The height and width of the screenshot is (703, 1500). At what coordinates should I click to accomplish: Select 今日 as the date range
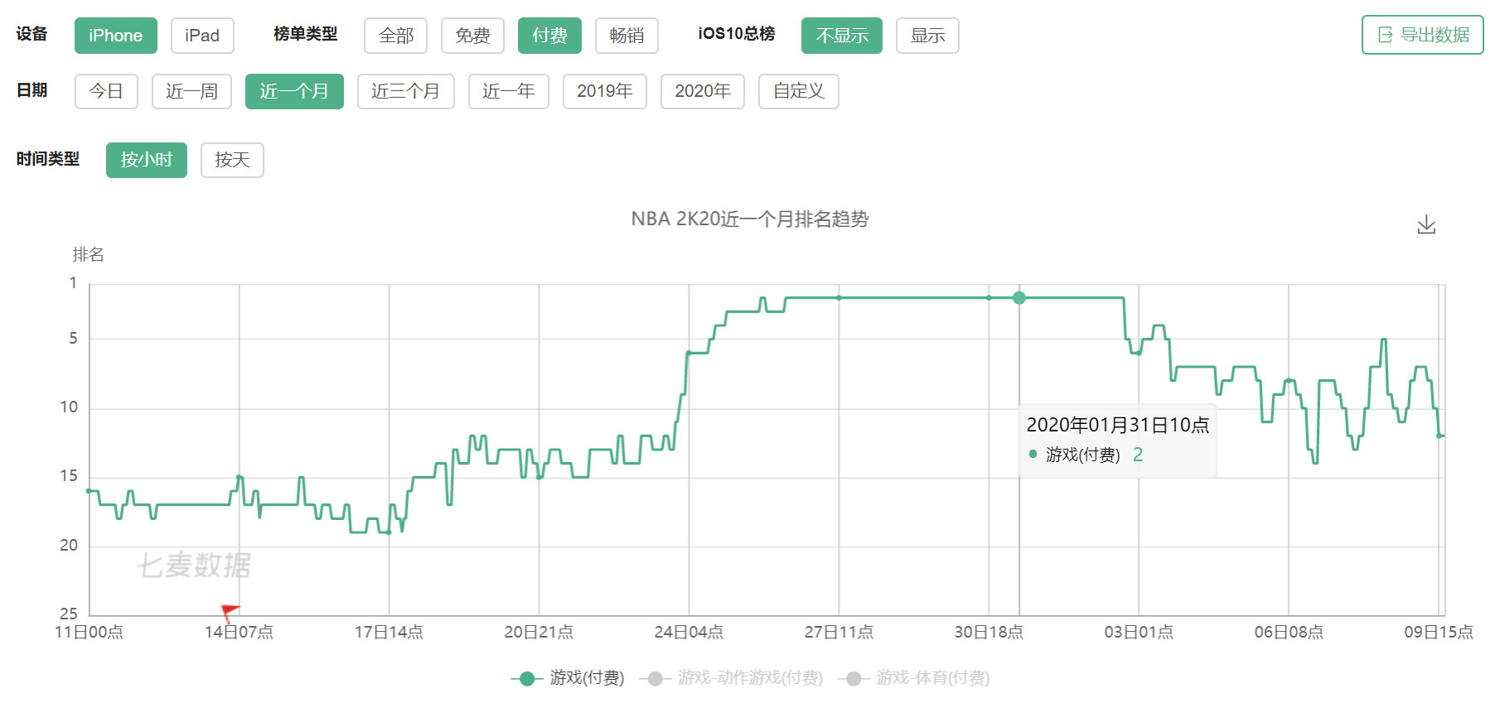[106, 91]
